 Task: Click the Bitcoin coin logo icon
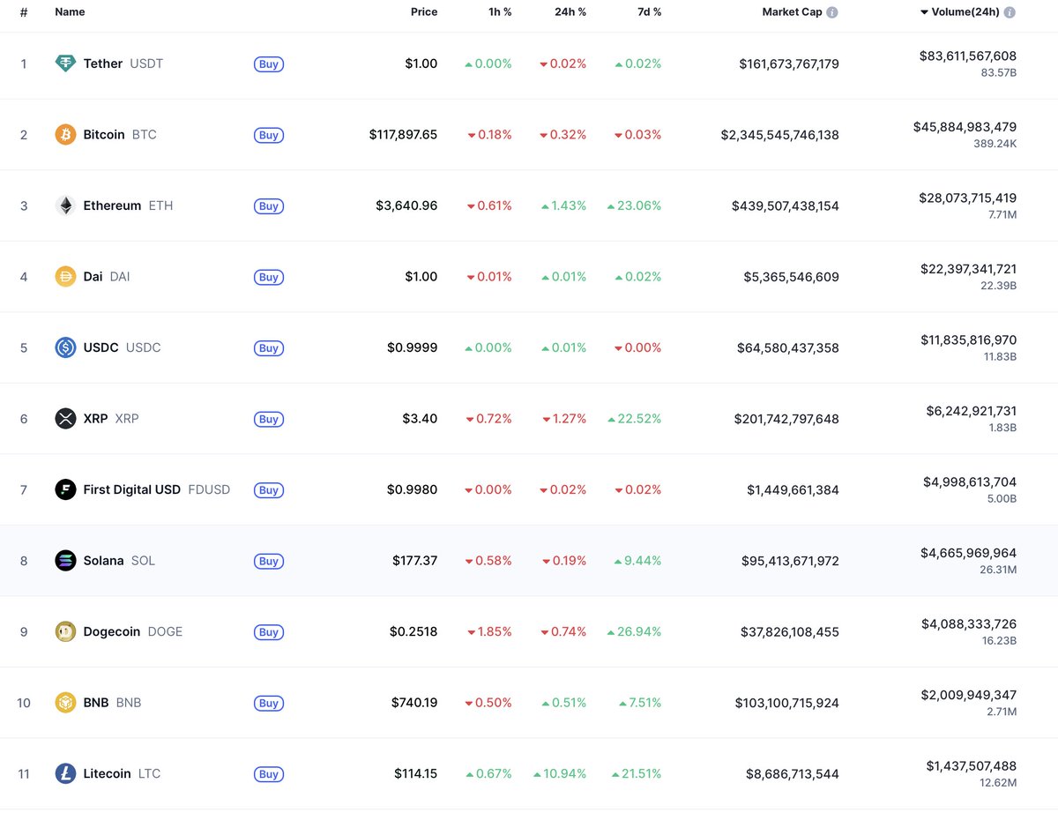[65, 135]
